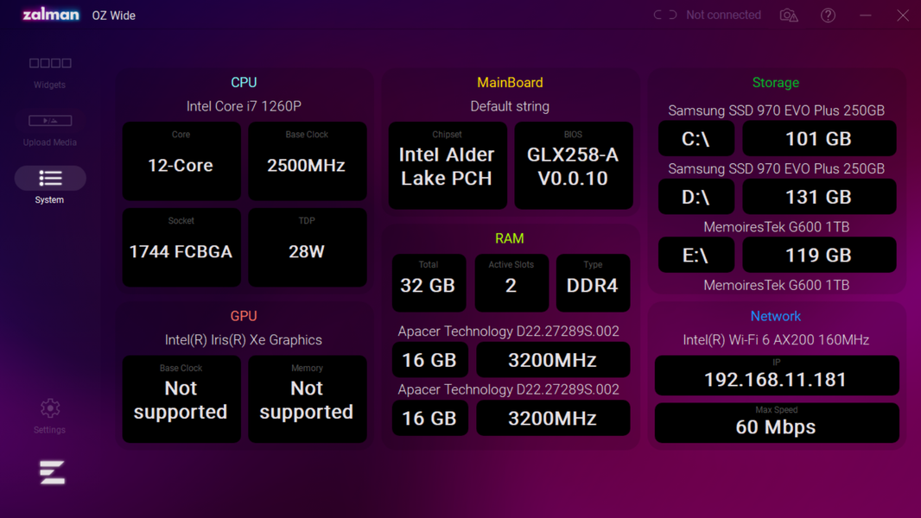Click the 28W TDP tile
The image size is (921, 518).
pyautogui.click(x=308, y=247)
